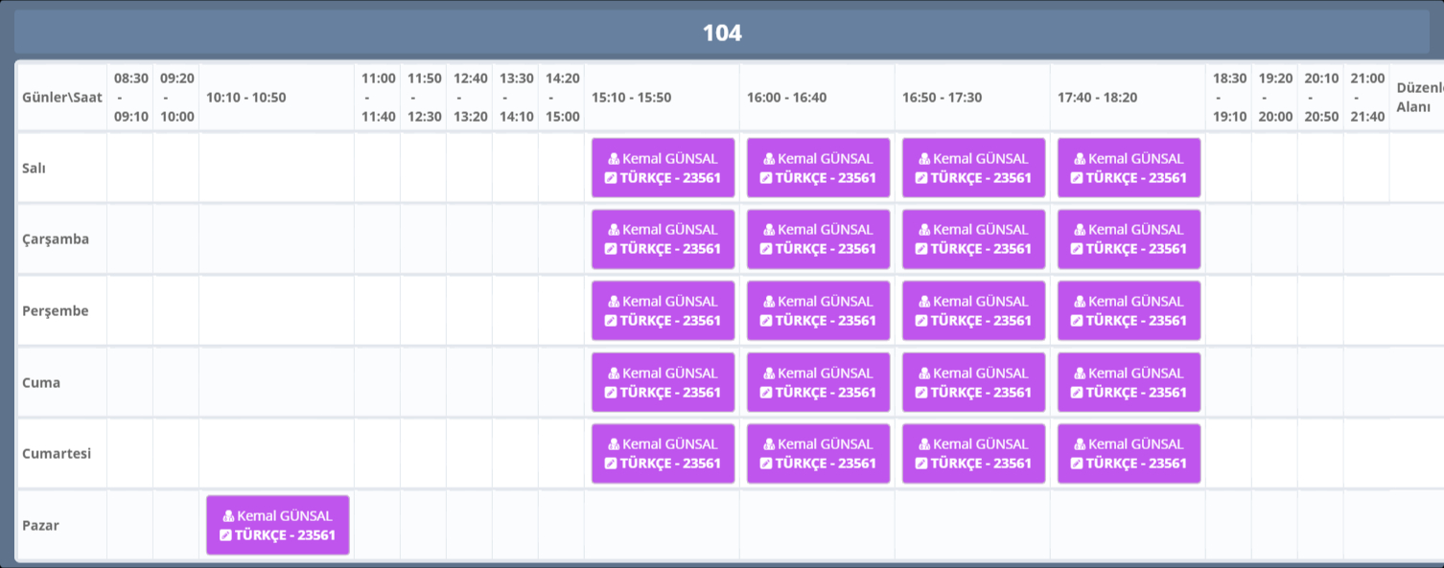Click edit icon in Çarşamba 15:10 lesson
Image resolution: width=1444 pixels, height=568 pixels.
(610, 249)
